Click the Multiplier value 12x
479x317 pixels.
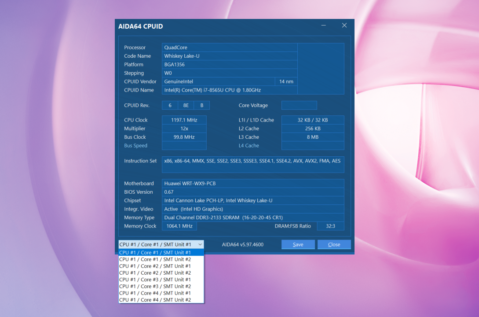point(184,129)
